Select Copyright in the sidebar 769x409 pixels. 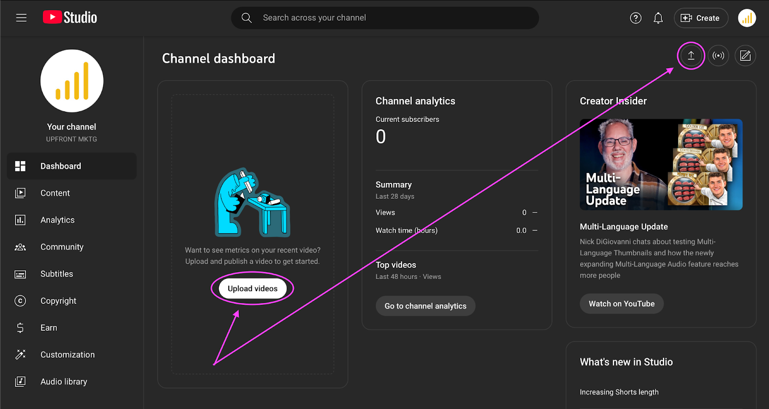coord(72,301)
